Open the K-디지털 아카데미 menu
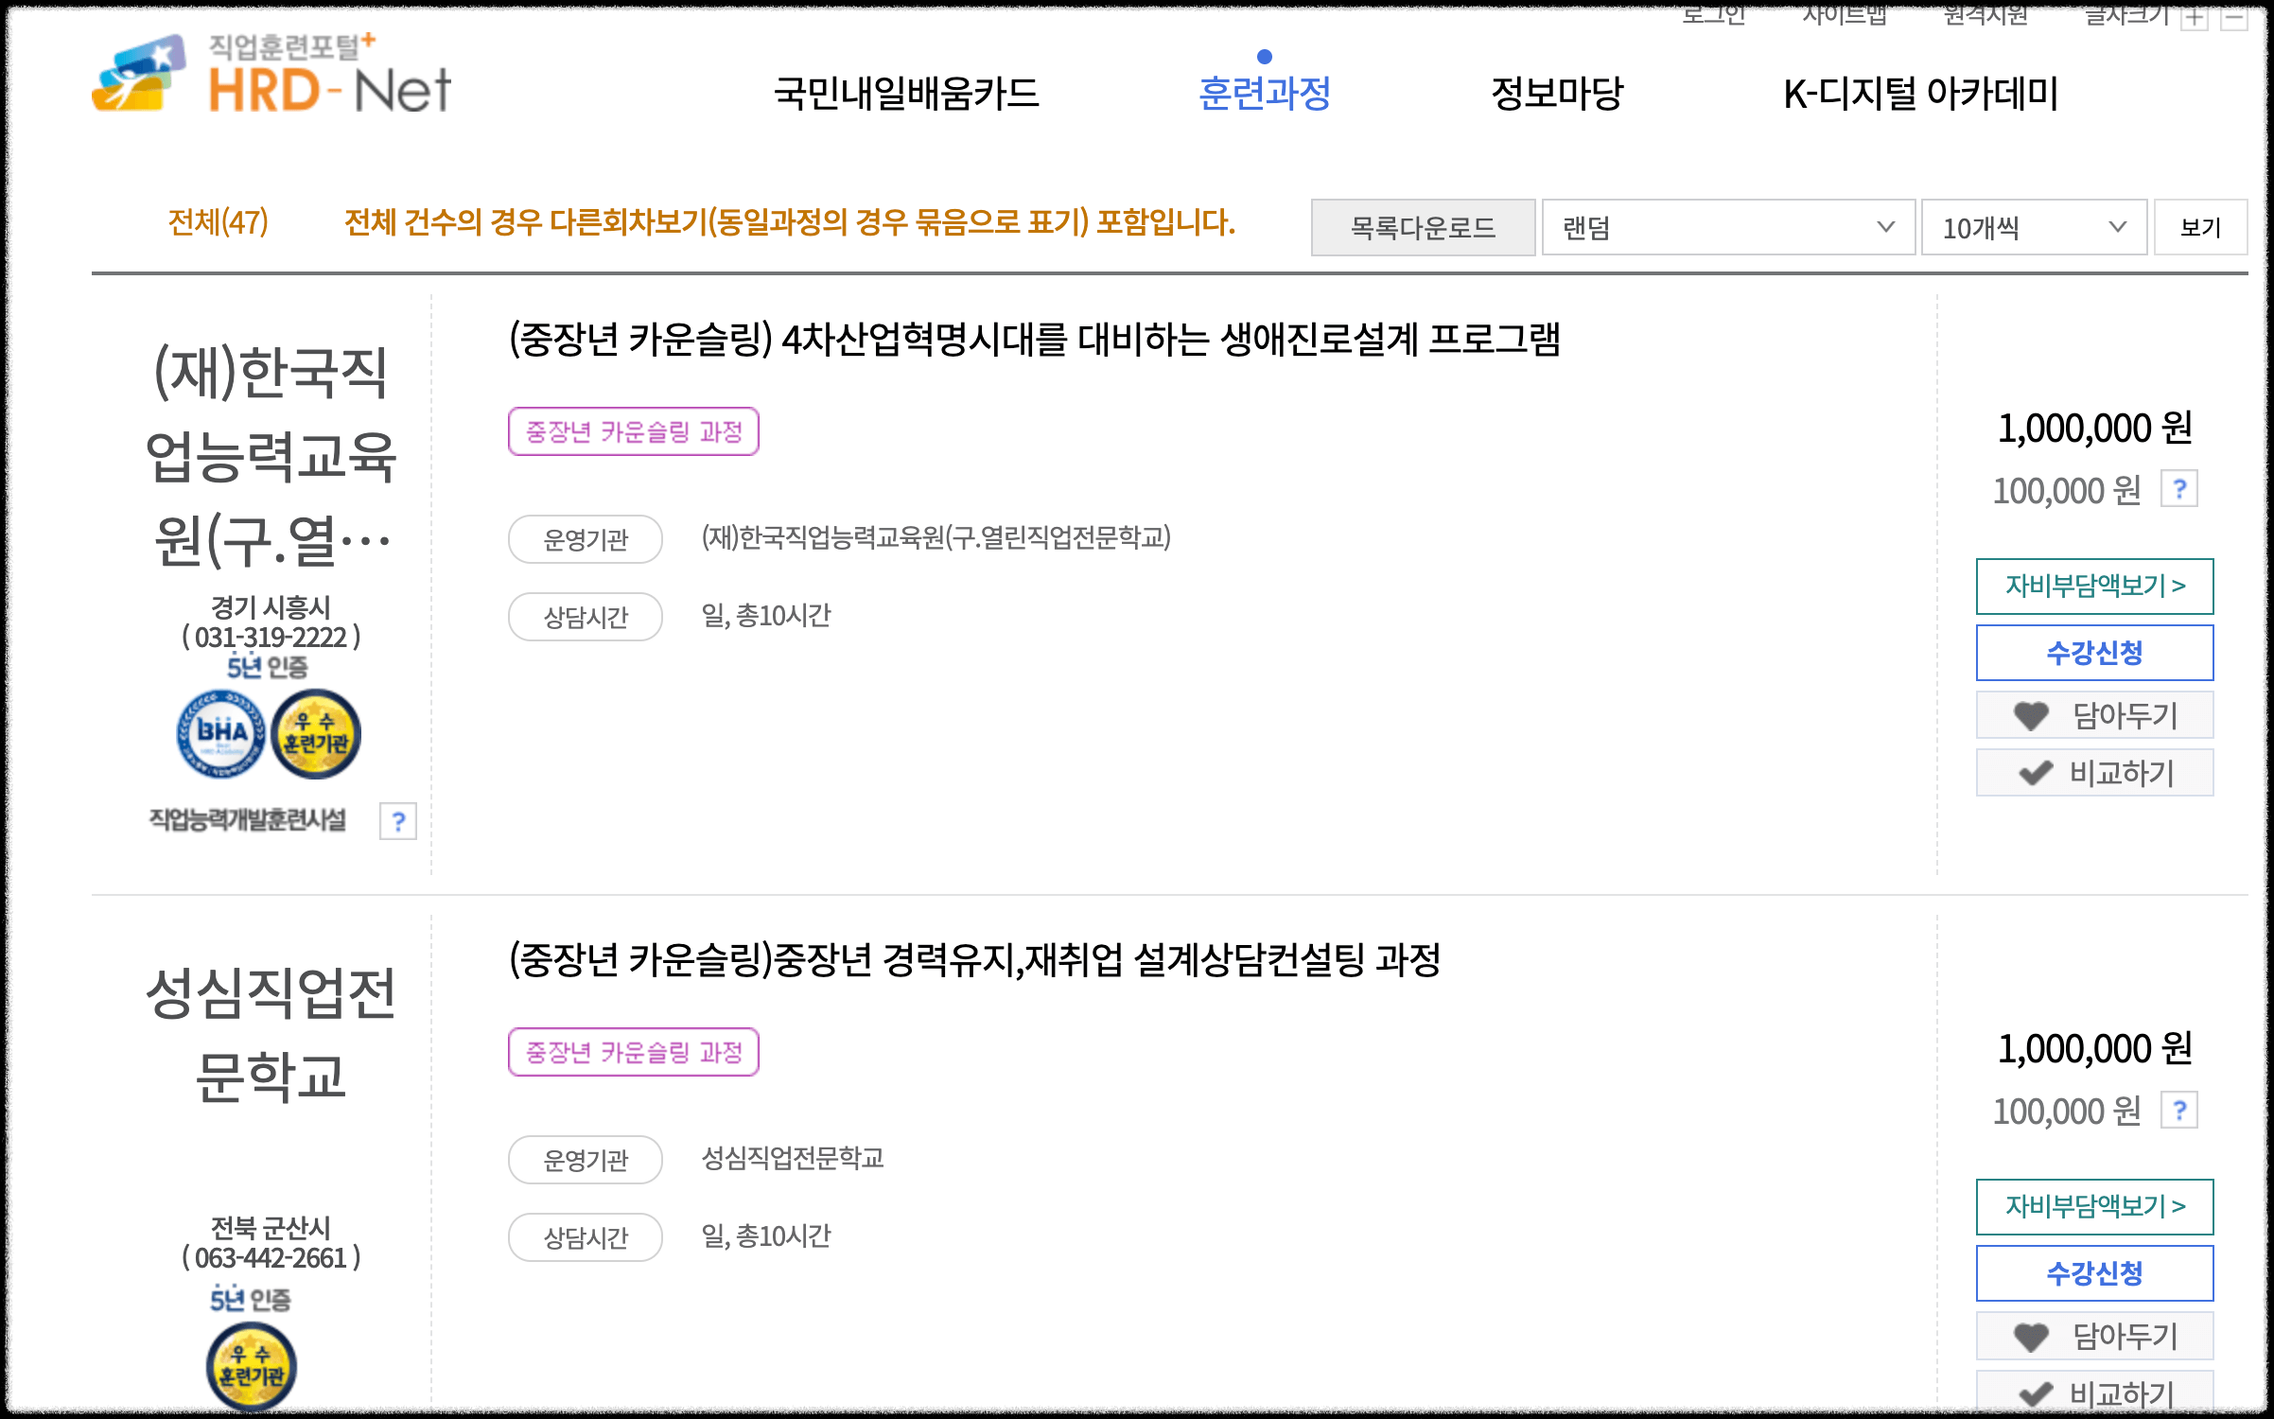 pos(1920,93)
